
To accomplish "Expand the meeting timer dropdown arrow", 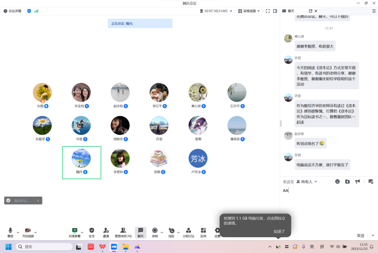I will tap(231, 11).
